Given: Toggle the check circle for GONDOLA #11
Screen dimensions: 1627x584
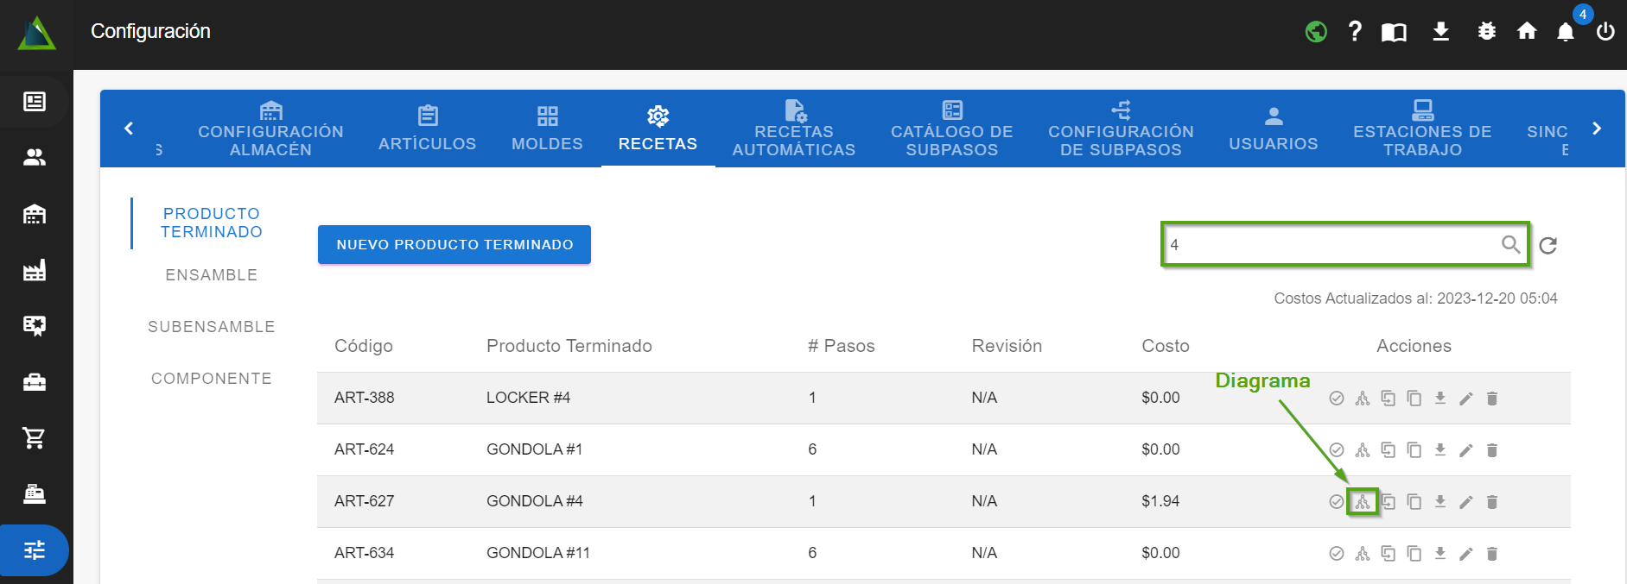Looking at the screenshot, I should click(x=1336, y=553).
